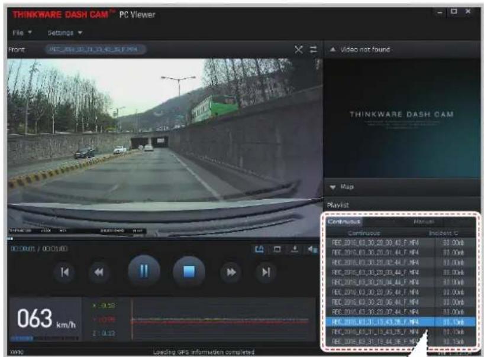Mute audio with the speaker icon

pyautogui.click(x=312, y=249)
